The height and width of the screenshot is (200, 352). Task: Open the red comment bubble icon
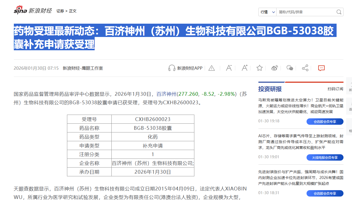(x=321, y=68)
